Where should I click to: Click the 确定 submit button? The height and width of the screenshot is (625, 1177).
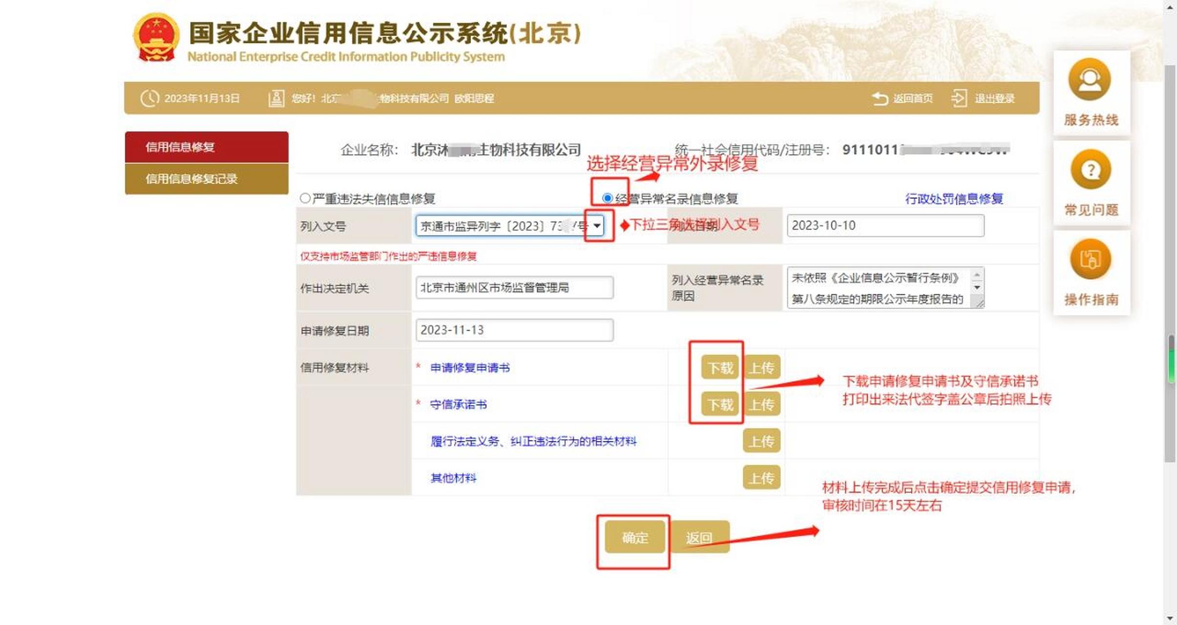click(x=635, y=537)
